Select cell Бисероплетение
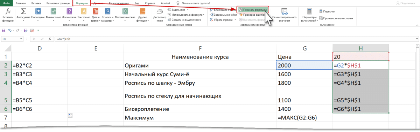 [200, 109]
